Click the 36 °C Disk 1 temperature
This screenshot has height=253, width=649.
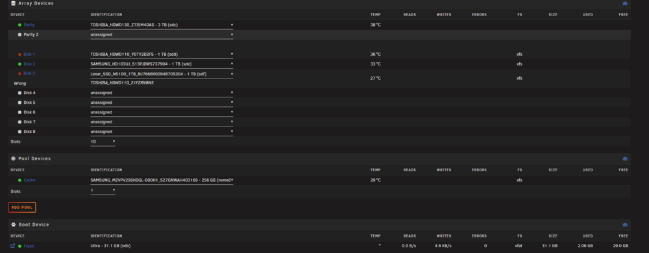point(375,54)
